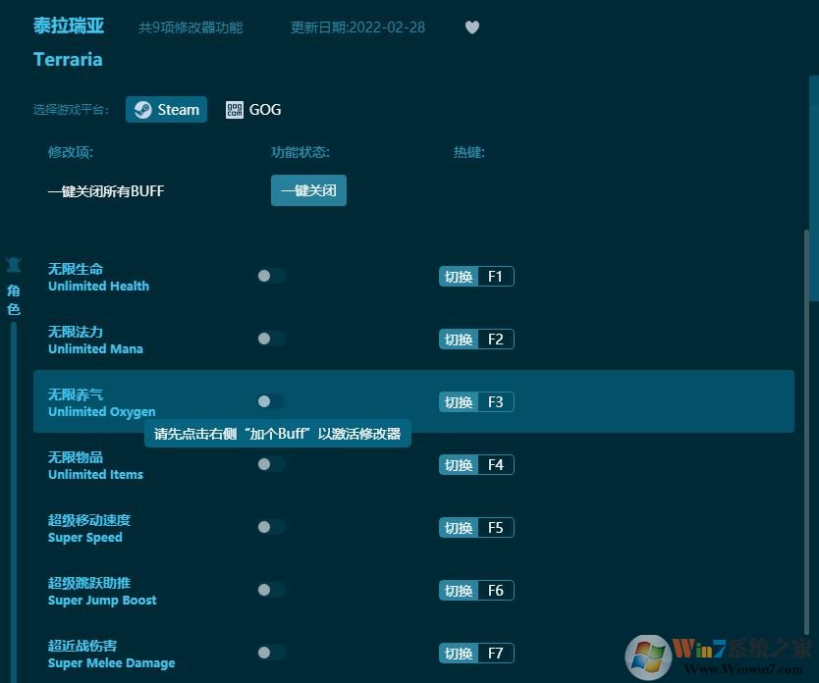Click the heart favorite icon in header
This screenshot has width=819, height=683.
pos(472,27)
